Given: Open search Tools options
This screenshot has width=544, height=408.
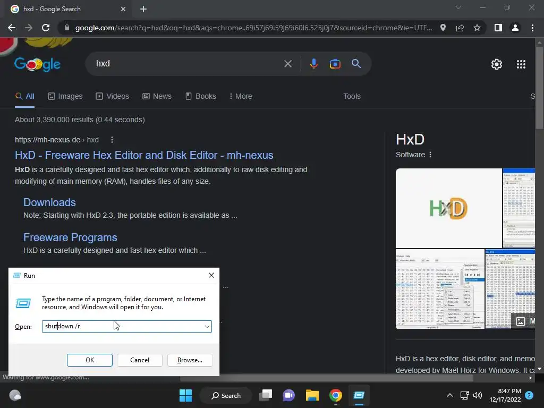Looking at the screenshot, I should [352, 97].
